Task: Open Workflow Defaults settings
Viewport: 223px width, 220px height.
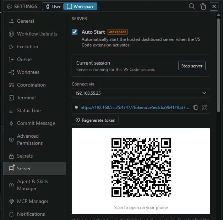Action: [35, 34]
